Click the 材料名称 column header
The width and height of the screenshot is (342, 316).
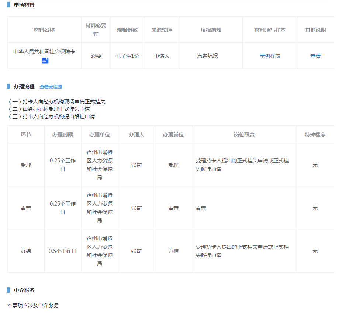point(44,30)
